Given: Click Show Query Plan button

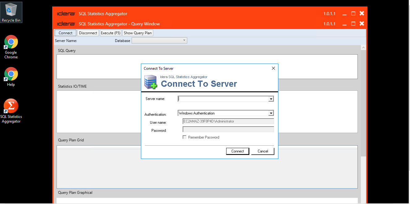Looking at the screenshot, I should tap(138, 33).
